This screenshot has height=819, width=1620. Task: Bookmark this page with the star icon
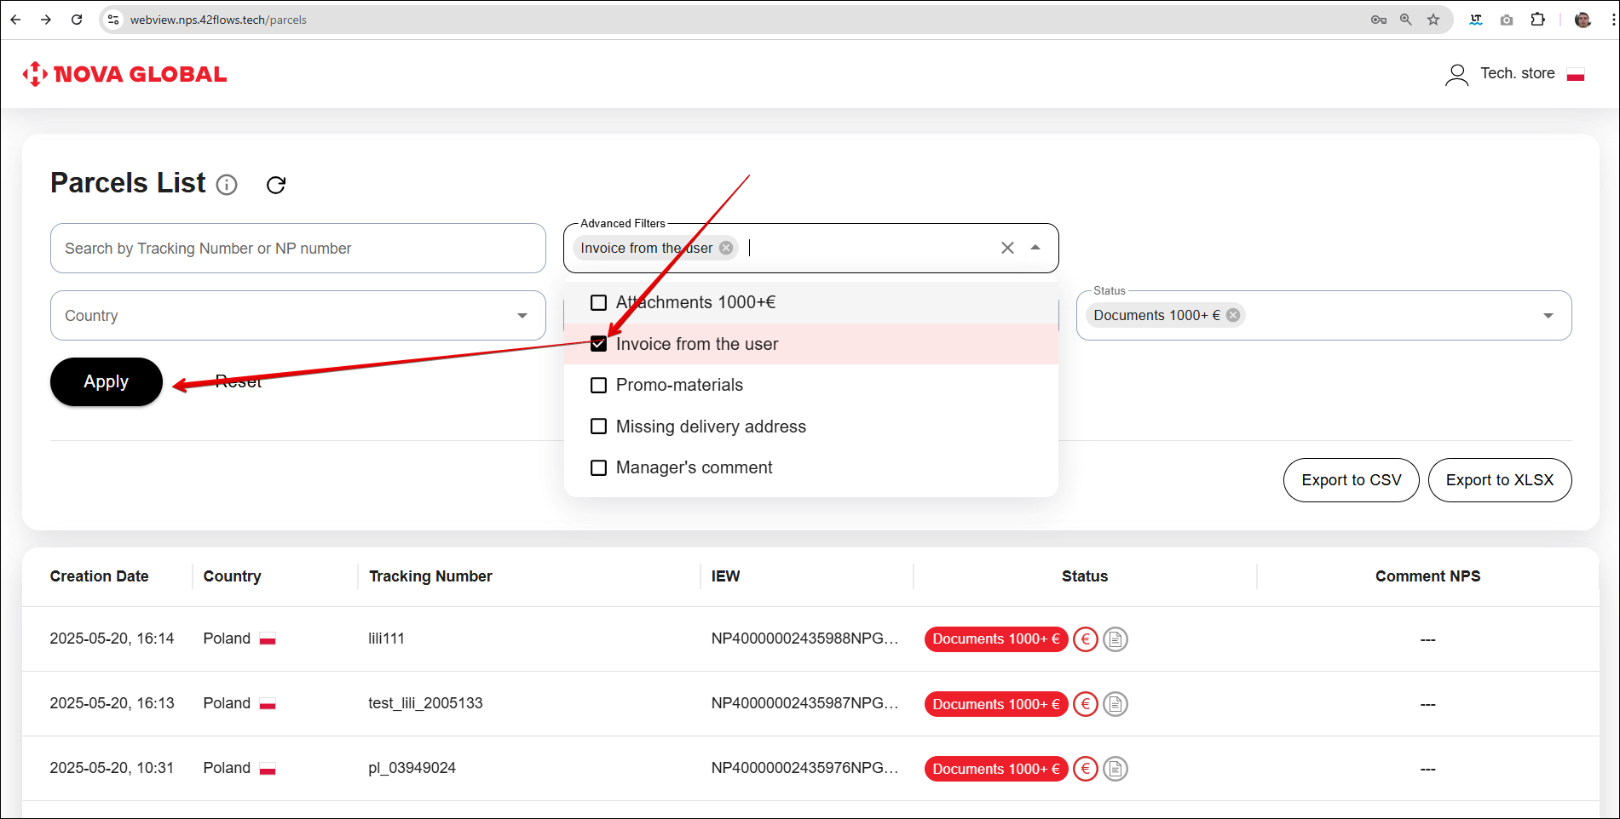click(1433, 20)
